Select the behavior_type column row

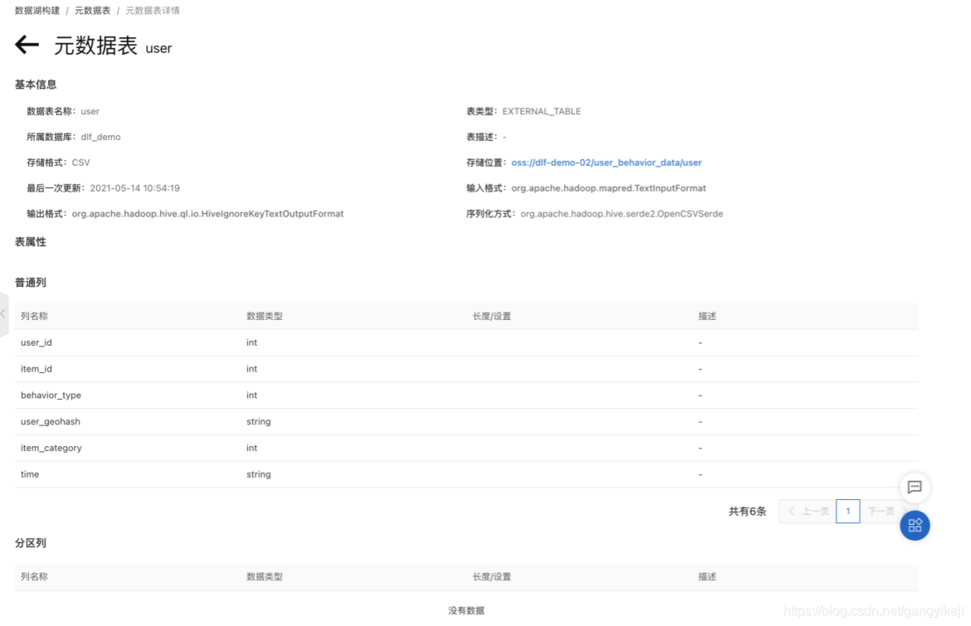pos(51,395)
